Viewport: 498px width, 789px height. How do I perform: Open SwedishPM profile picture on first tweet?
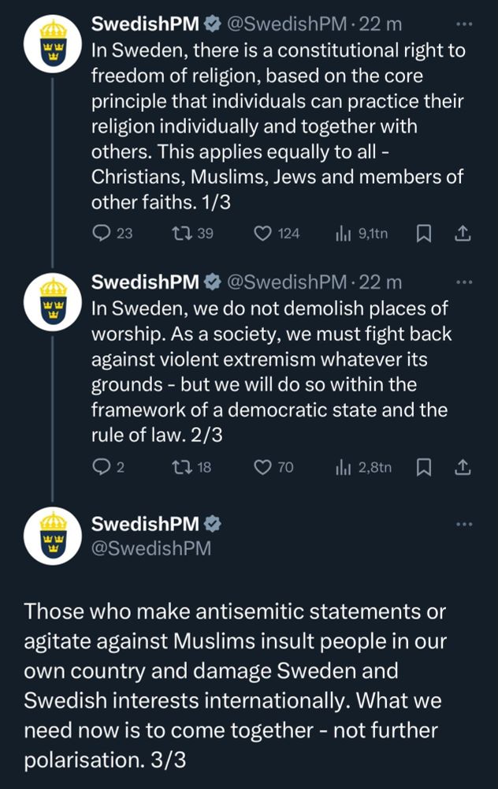point(53,44)
